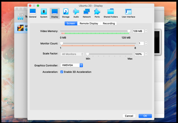Viewport: 178px width, 123px height.
Task: Click the OK button
Action: tap(145, 116)
